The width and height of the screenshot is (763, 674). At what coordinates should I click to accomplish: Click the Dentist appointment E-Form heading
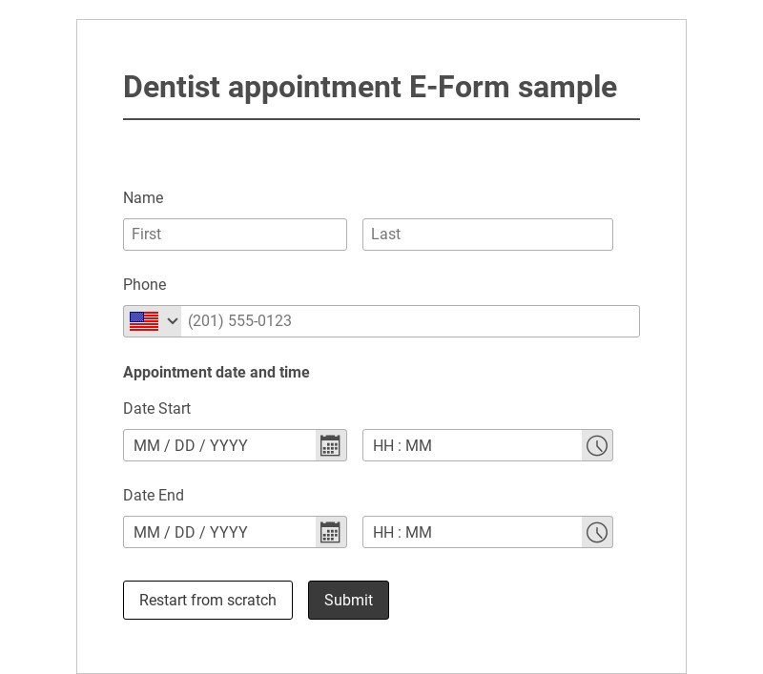coord(370,87)
